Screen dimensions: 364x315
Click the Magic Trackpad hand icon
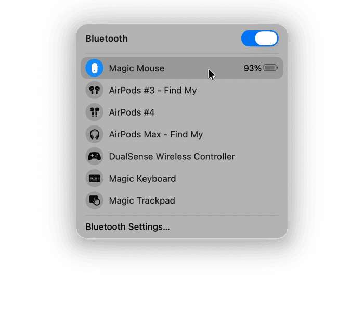coord(94,200)
